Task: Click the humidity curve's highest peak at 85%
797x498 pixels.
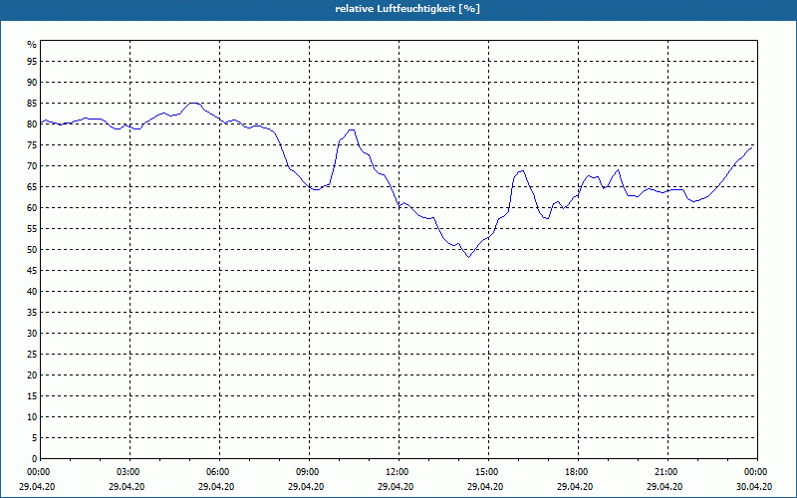Action: tap(193, 104)
